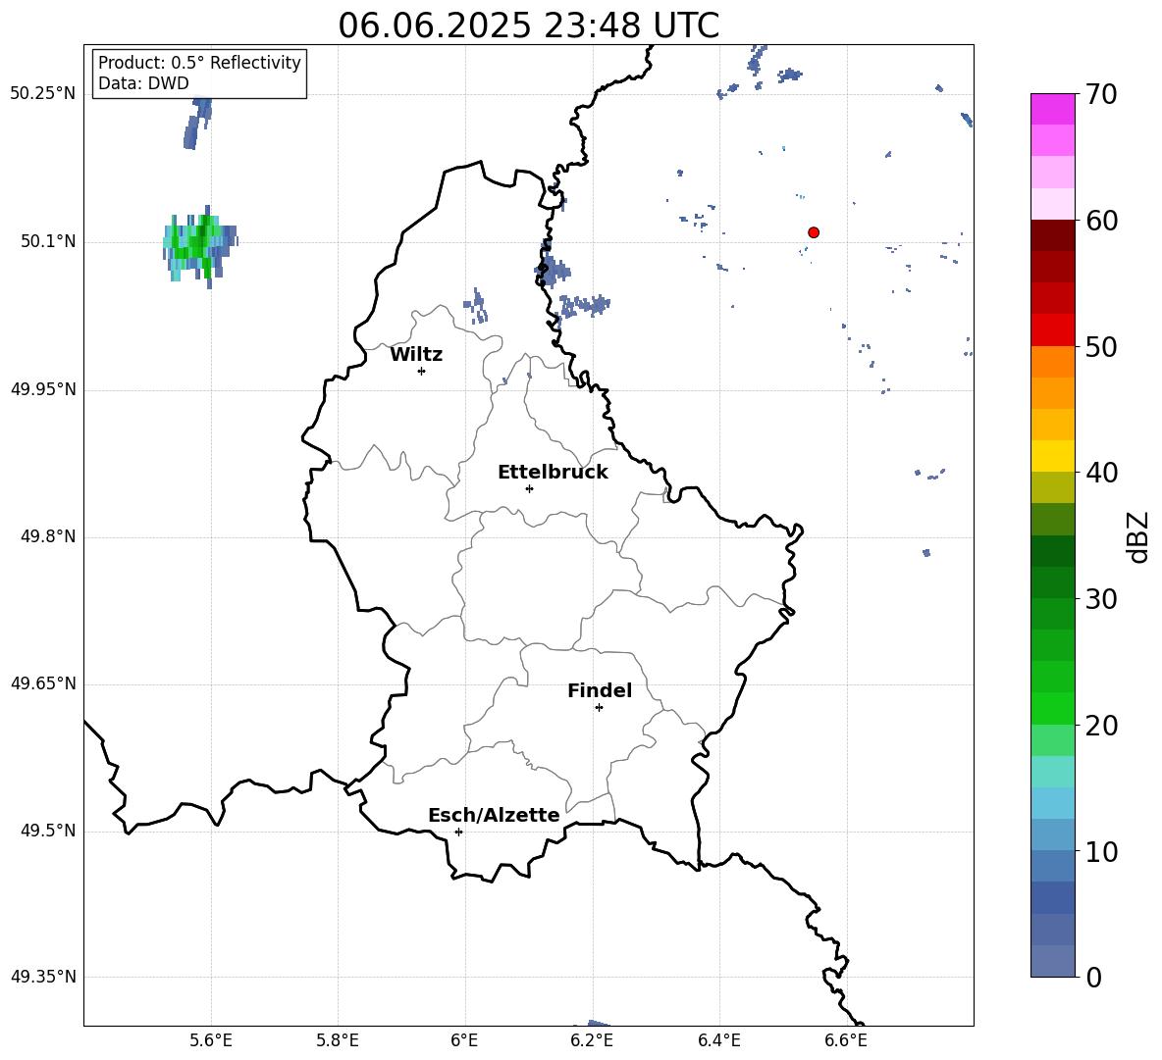This screenshot has height=1060, width=1162.
Task: Click the 60 tick on colorbar
Action: pyautogui.click(x=1101, y=221)
